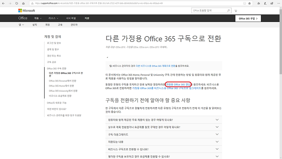Expand the 지원되는 내용 section chevron

217,142
